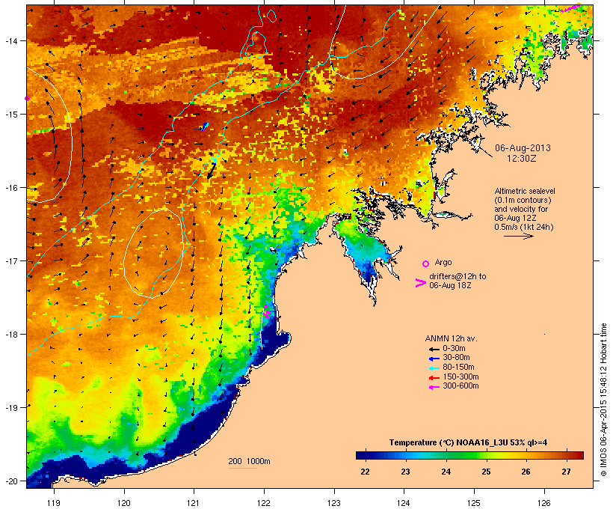Click the 0.5m/s velocity scale arrow
Viewport: 613px width, 509px height.
(x=518, y=236)
